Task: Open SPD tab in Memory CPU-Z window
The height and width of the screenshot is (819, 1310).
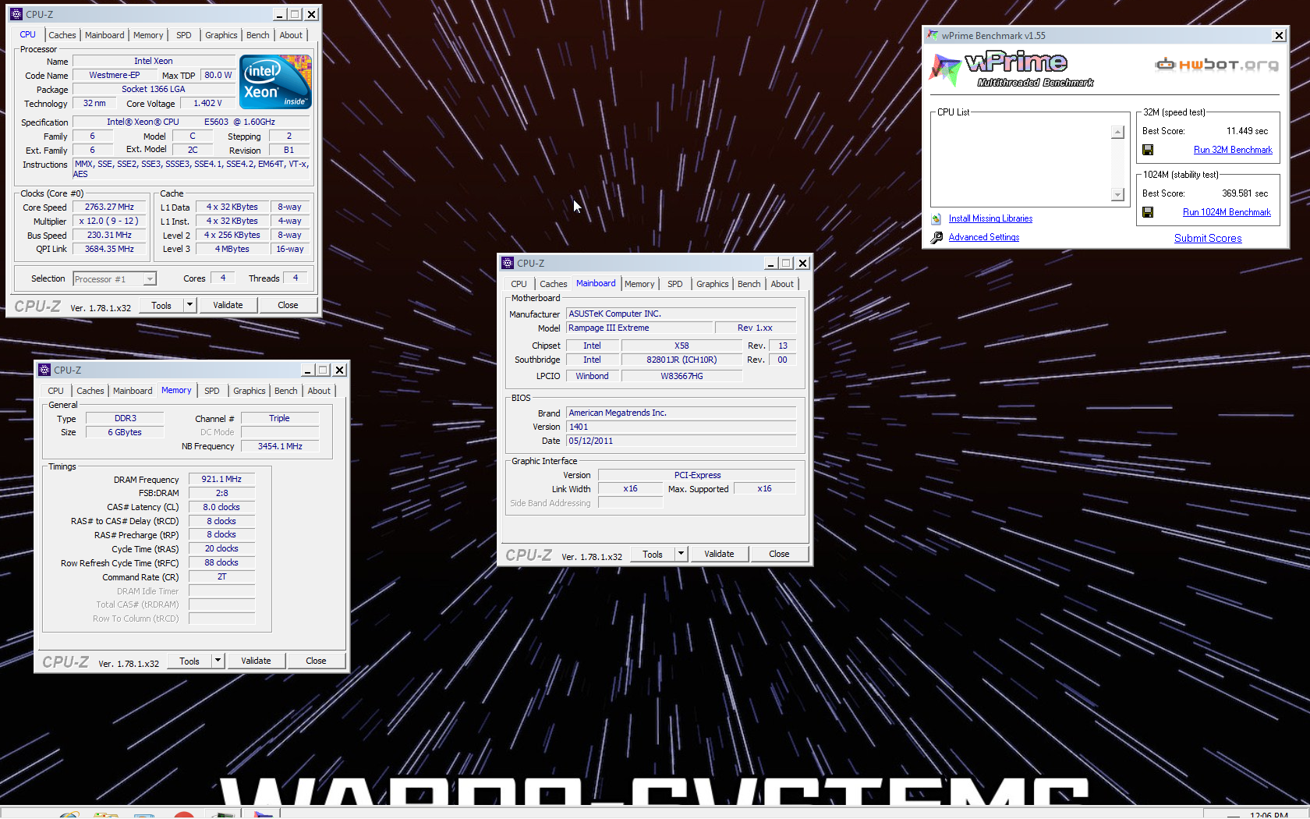Action: (x=212, y=391)
